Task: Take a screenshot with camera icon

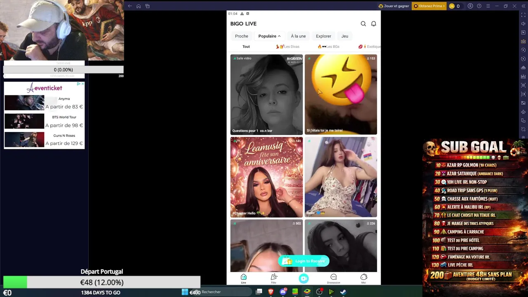Action: 523,85
